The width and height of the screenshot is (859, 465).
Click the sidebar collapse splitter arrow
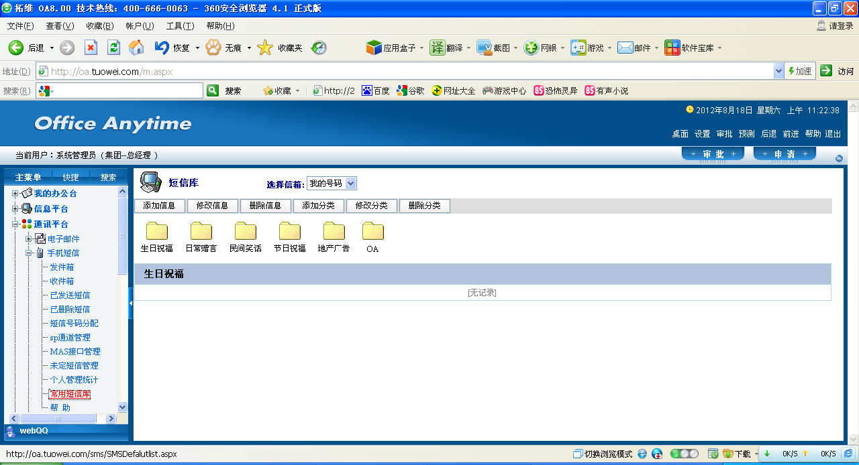(x=131, y=304)
